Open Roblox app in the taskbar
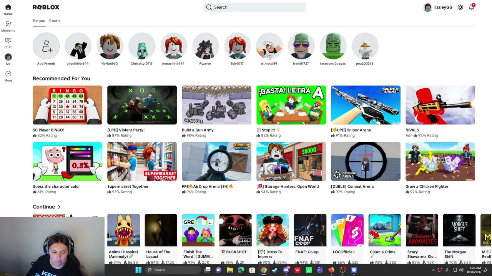The image size is (492, 276). tap(354, 270)
